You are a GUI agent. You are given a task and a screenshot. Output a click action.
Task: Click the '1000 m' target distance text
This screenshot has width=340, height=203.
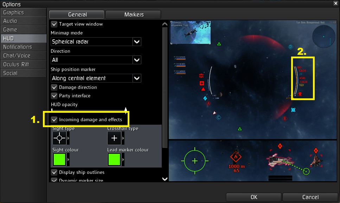(236, 166)
